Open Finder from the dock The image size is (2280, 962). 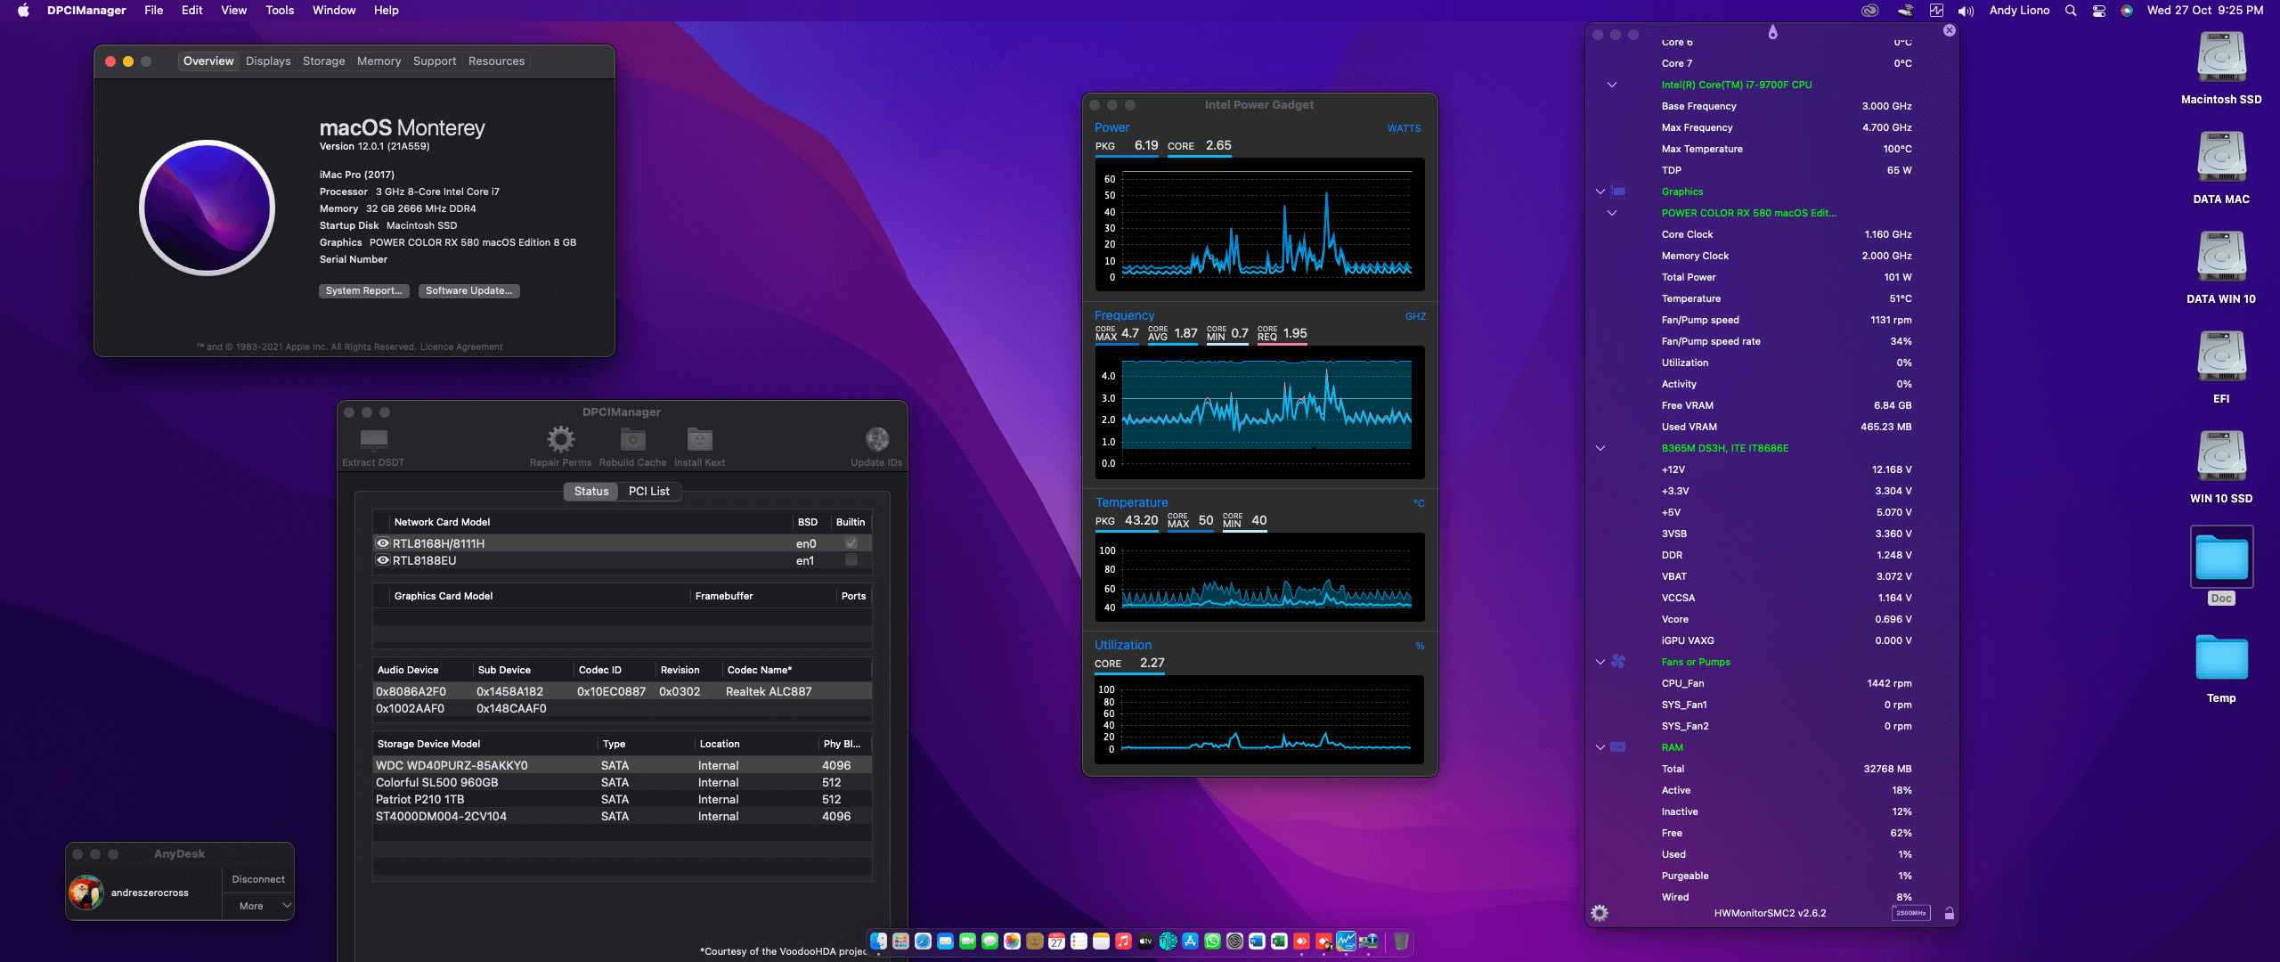point(878,941)
